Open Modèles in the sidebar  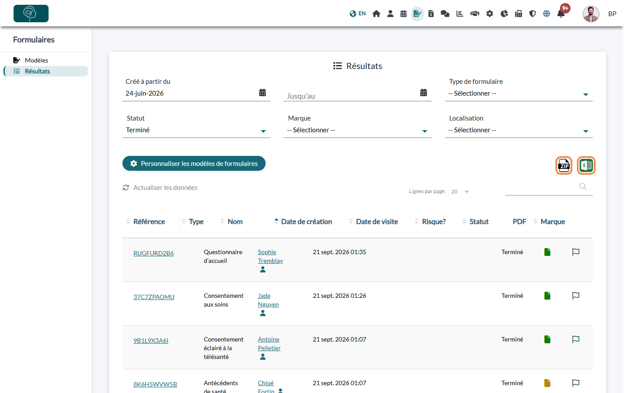(36, 60)
